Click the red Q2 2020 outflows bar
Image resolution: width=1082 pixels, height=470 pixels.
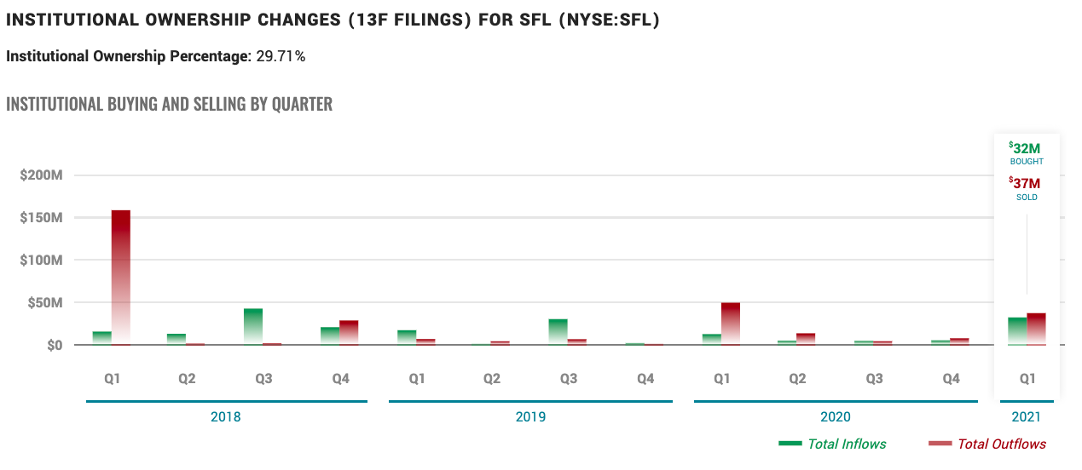[806, 339]
